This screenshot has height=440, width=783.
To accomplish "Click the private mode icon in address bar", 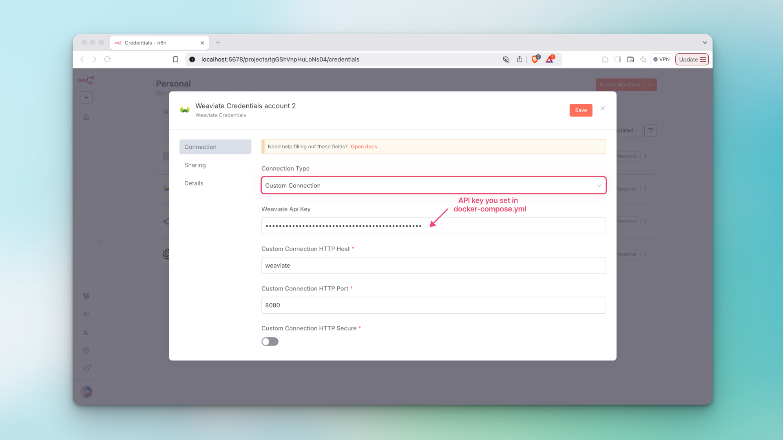I will click(506, 59).
